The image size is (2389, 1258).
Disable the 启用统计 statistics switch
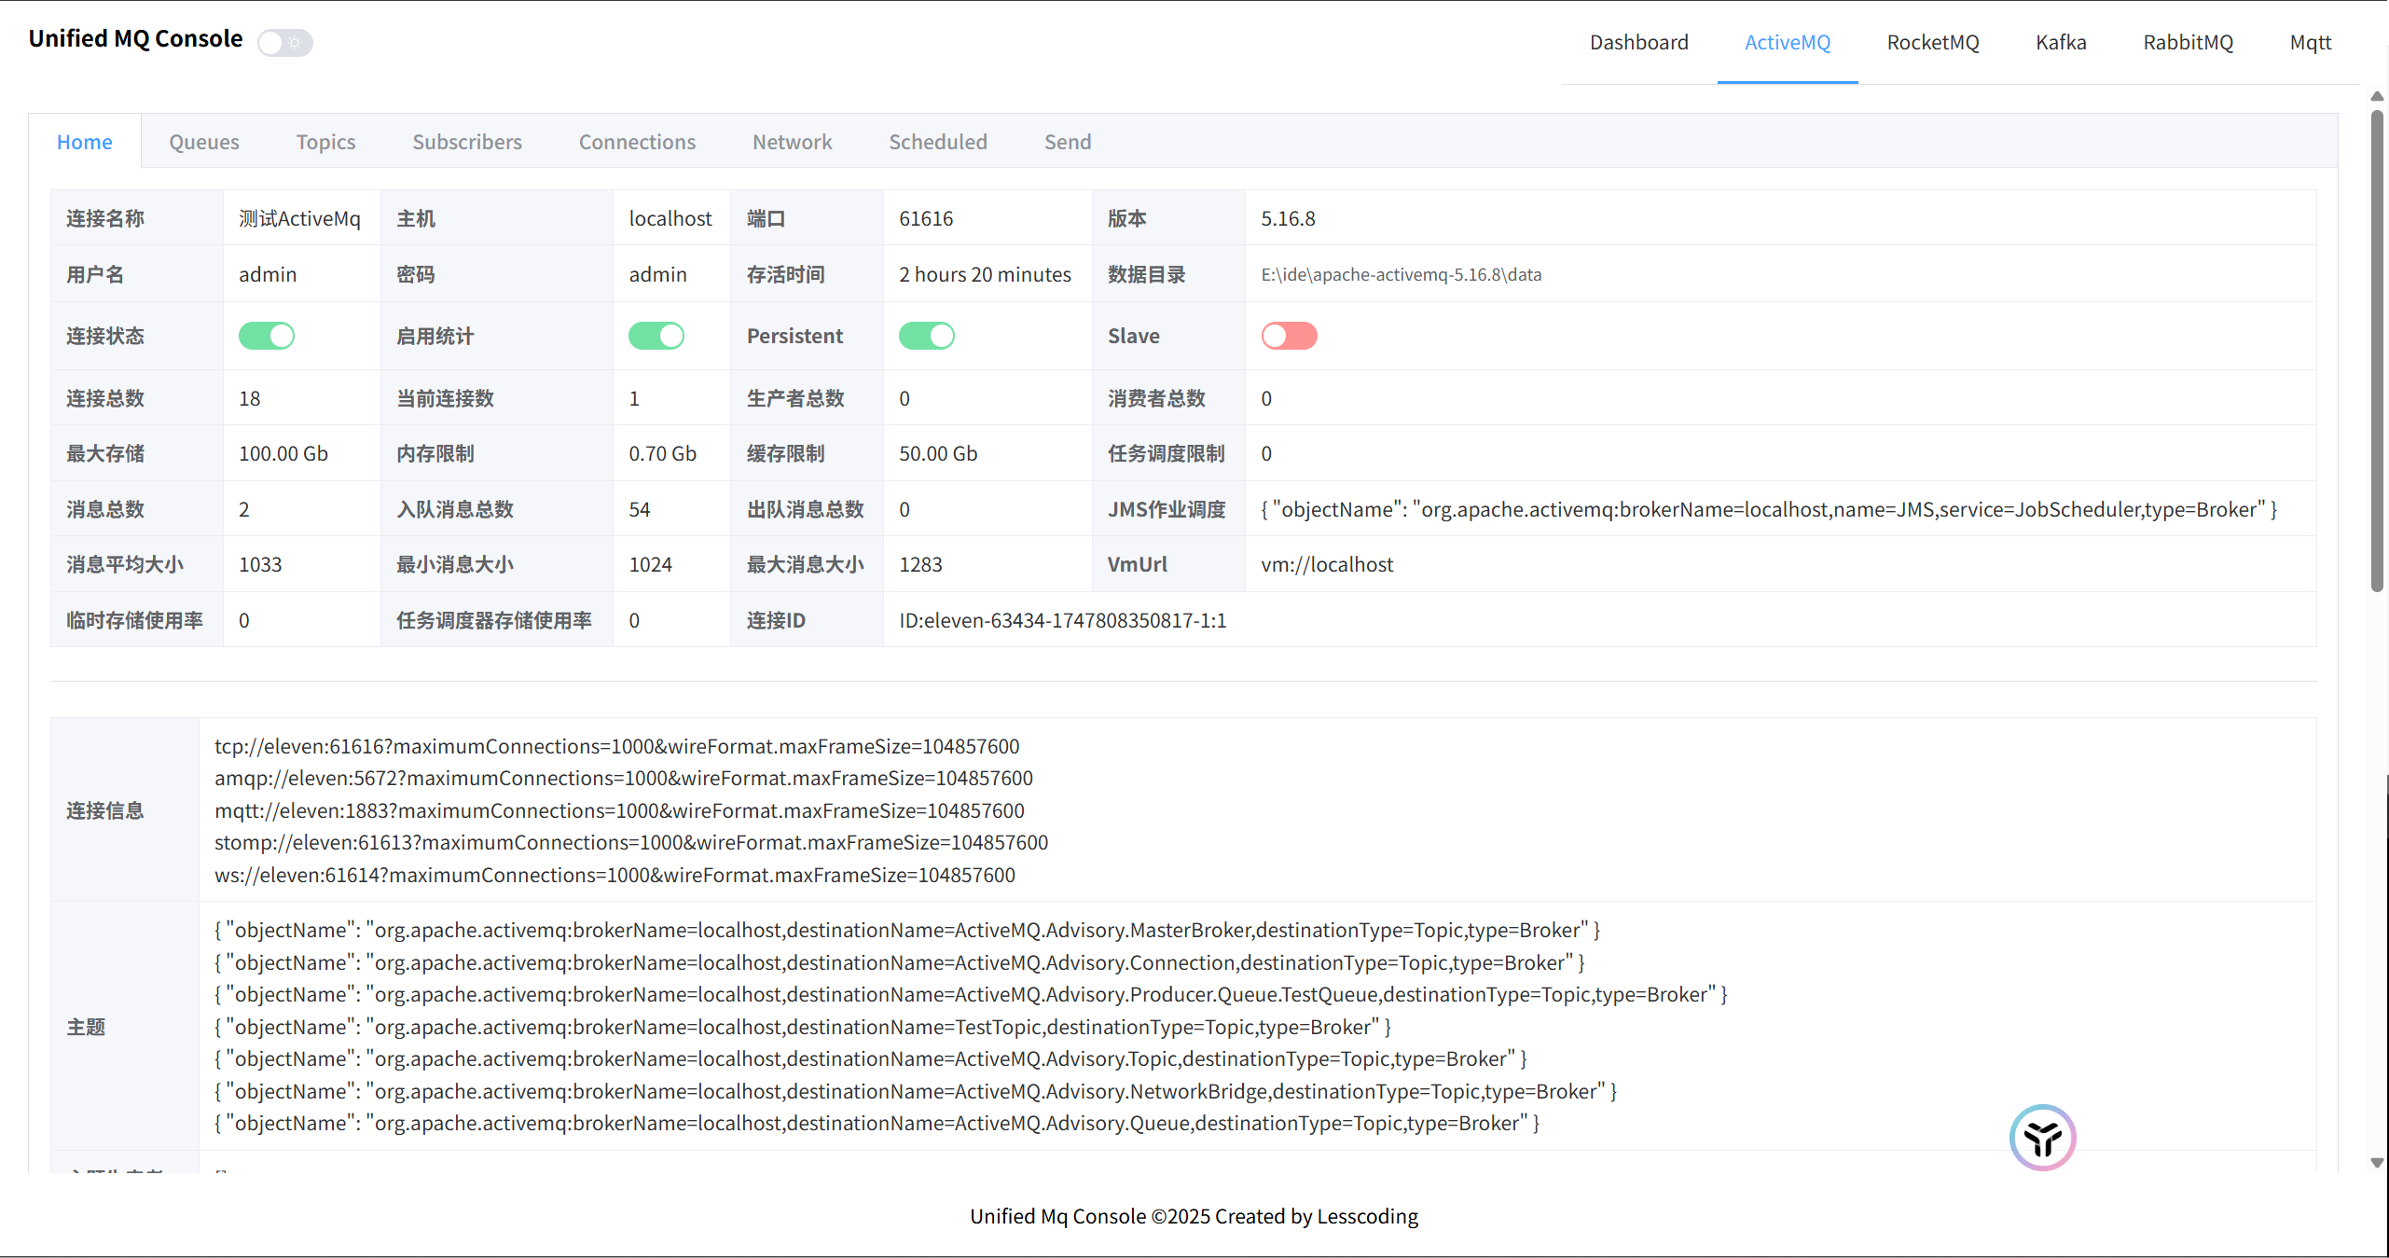click(x=656, y=336)
